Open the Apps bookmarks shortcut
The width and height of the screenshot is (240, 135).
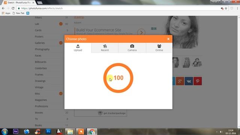click(6, 13)
